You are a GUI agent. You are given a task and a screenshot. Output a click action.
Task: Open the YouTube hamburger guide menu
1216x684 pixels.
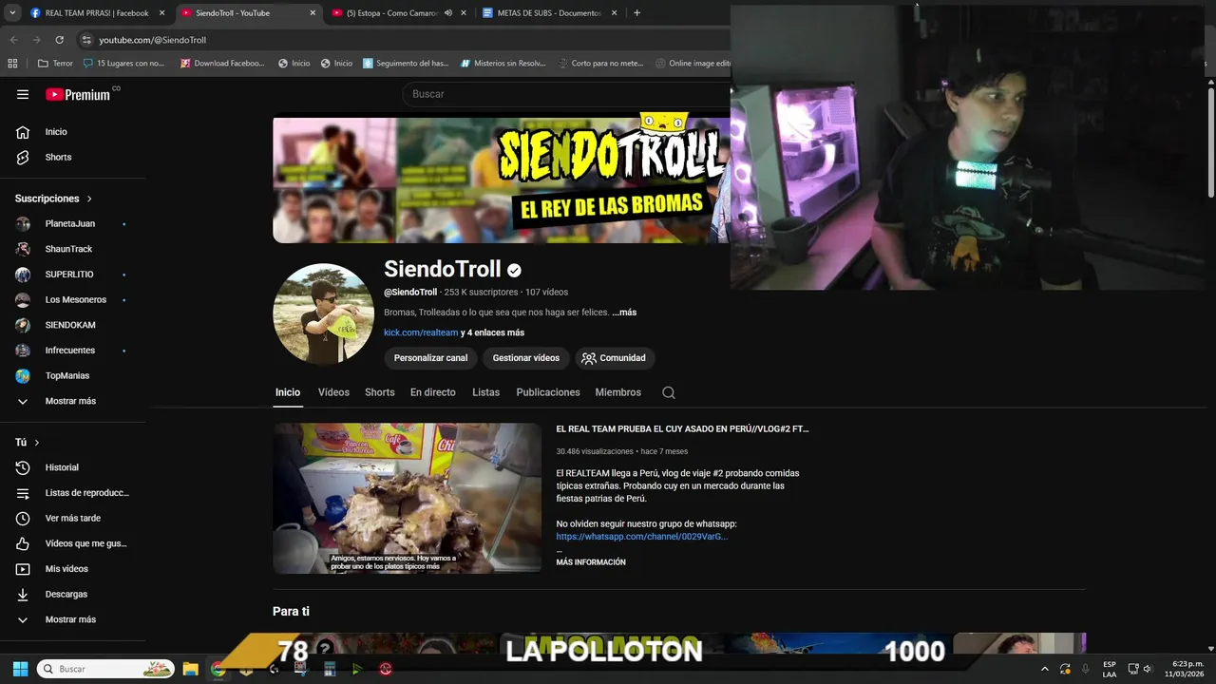pyautogui.click(x=23, y=94)
